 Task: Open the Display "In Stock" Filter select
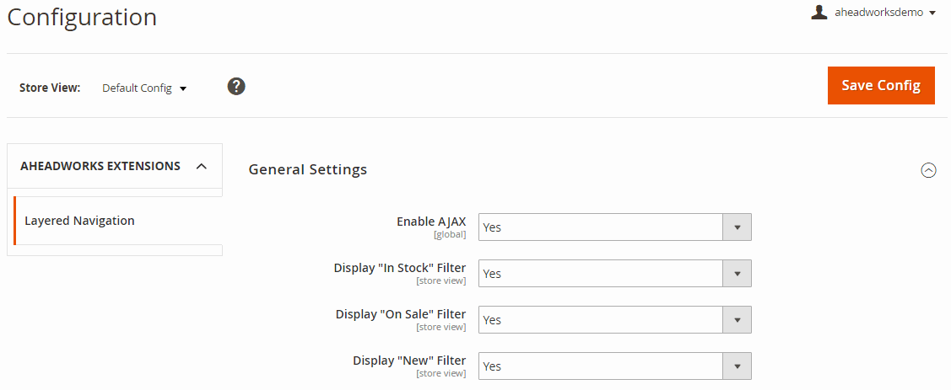click(x=601, y=274)
